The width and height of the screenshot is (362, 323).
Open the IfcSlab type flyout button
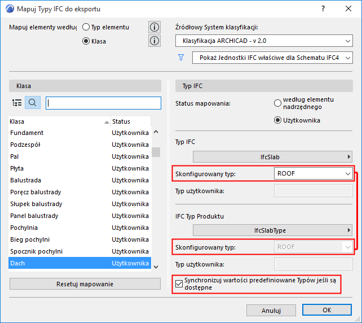coord(273,156)
